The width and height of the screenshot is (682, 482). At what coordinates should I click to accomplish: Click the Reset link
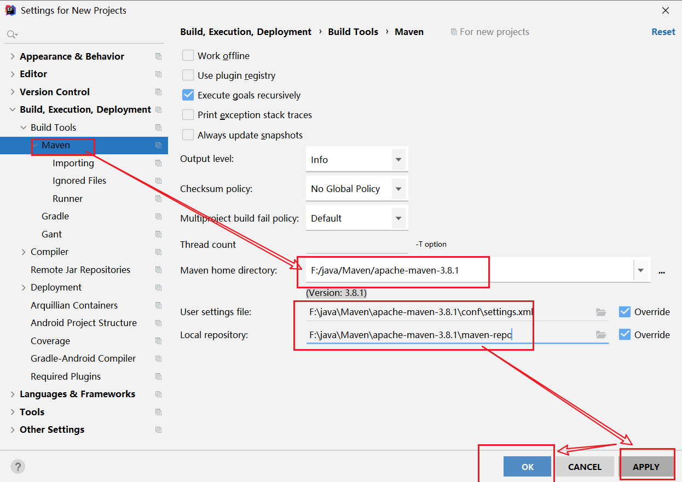[663, 32]
